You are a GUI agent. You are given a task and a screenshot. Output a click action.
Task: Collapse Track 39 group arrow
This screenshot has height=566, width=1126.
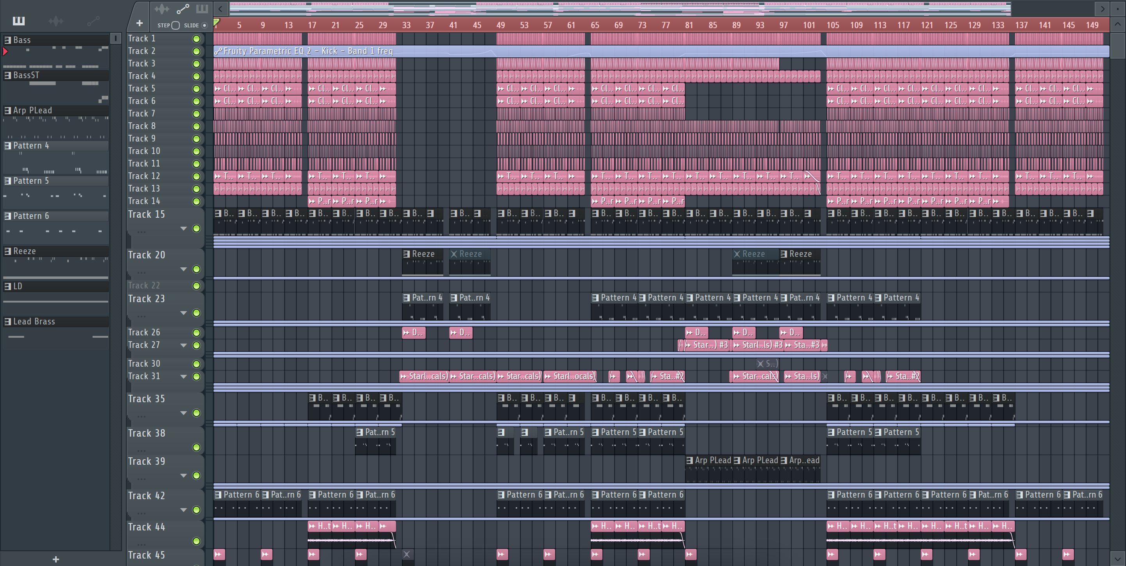pos(184,476)
